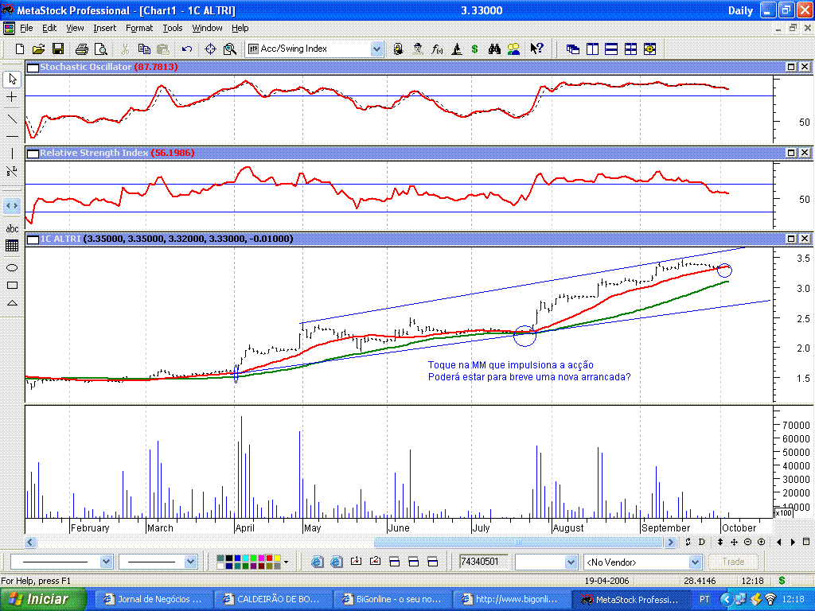Viewport: 815px width, 611px height.
Task: Open the Tools menu
Action: pos(173,28)
